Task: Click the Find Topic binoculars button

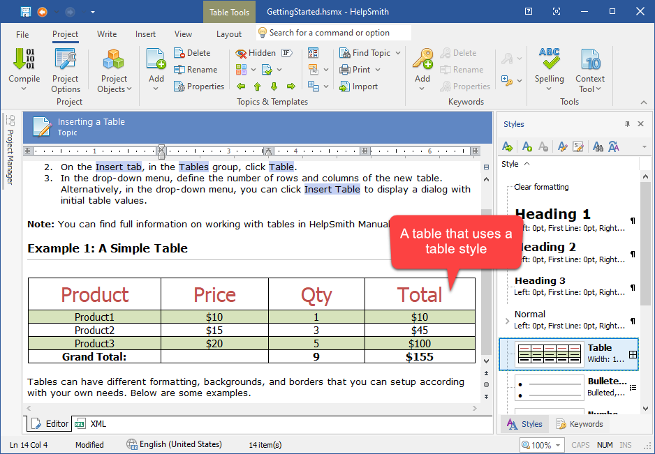Action: (365, 53)
